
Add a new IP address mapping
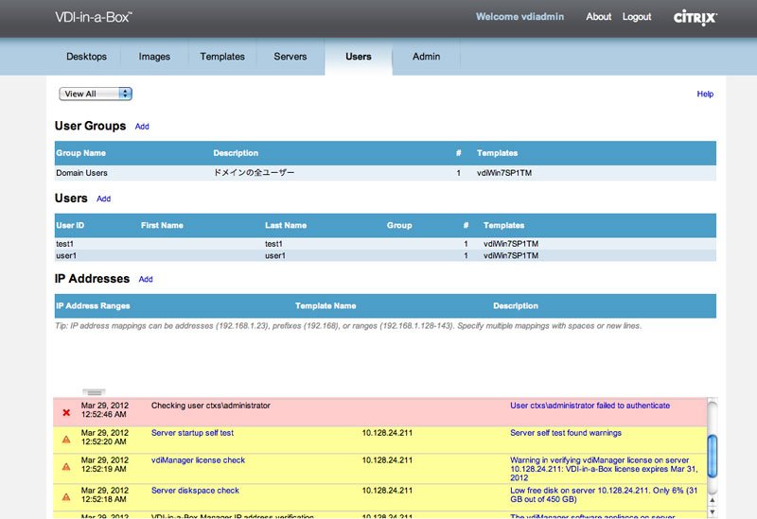click(x=146, y=279)
